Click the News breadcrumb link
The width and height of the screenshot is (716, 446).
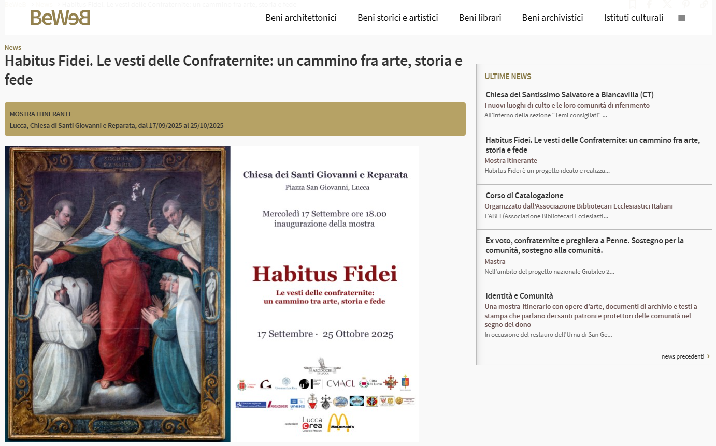12,47
